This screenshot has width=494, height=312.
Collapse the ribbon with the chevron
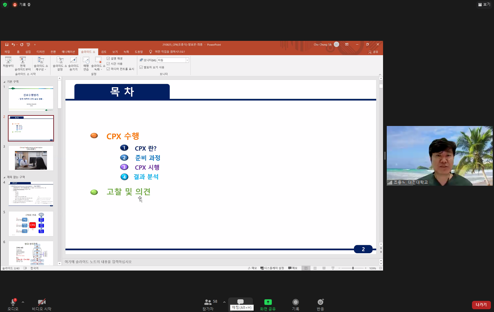point(380,75)
